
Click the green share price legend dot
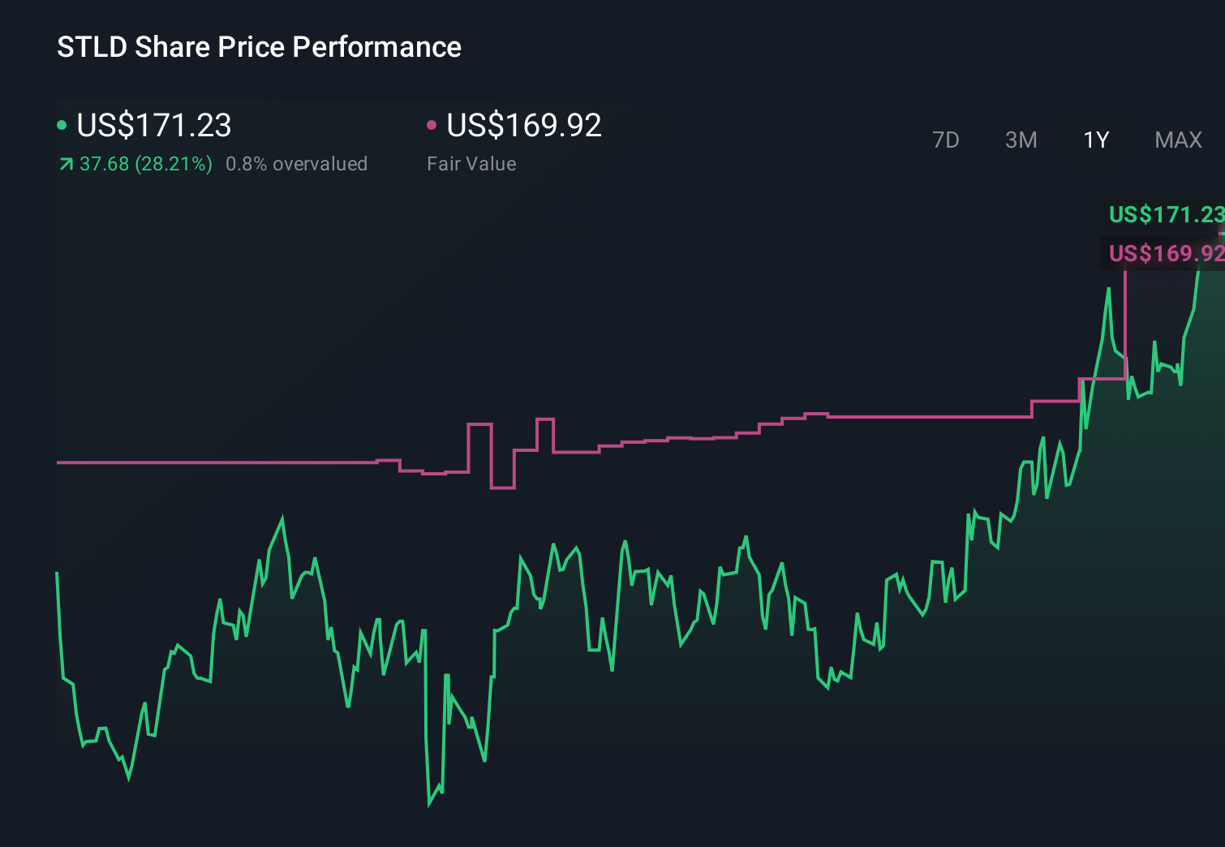[62, 125]
